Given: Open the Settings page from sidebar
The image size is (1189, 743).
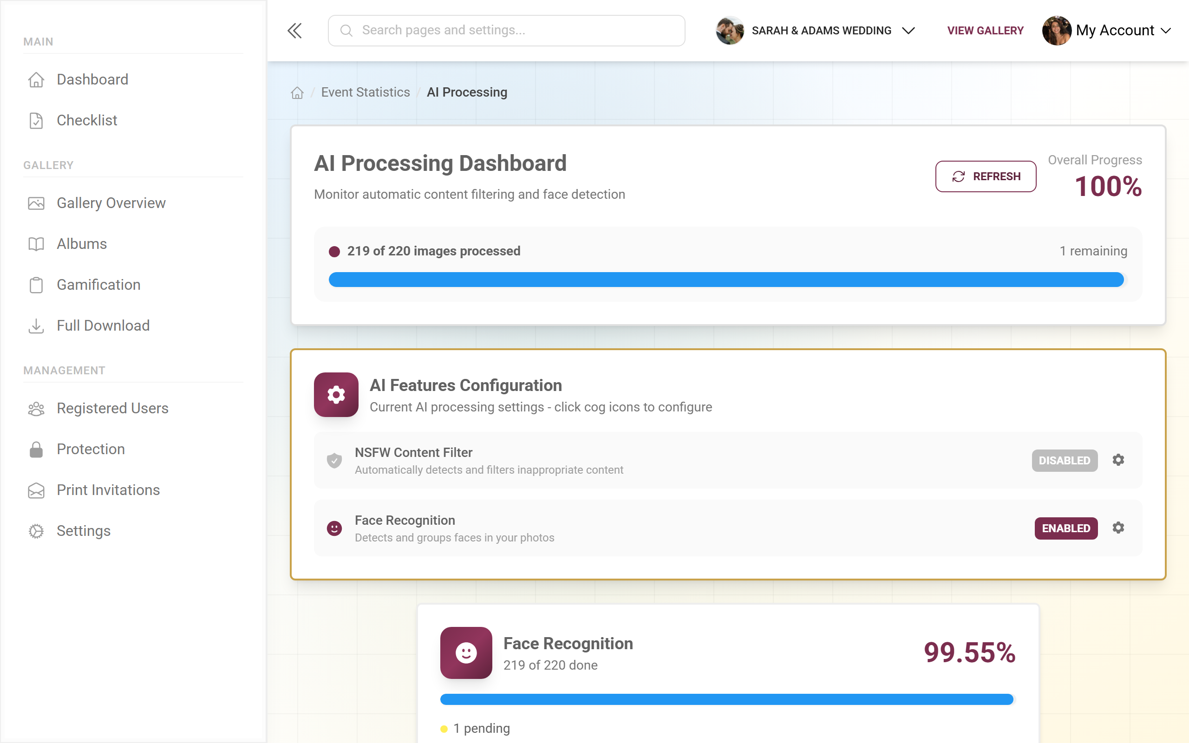Looking at the screenshot, I should point(84,531).
